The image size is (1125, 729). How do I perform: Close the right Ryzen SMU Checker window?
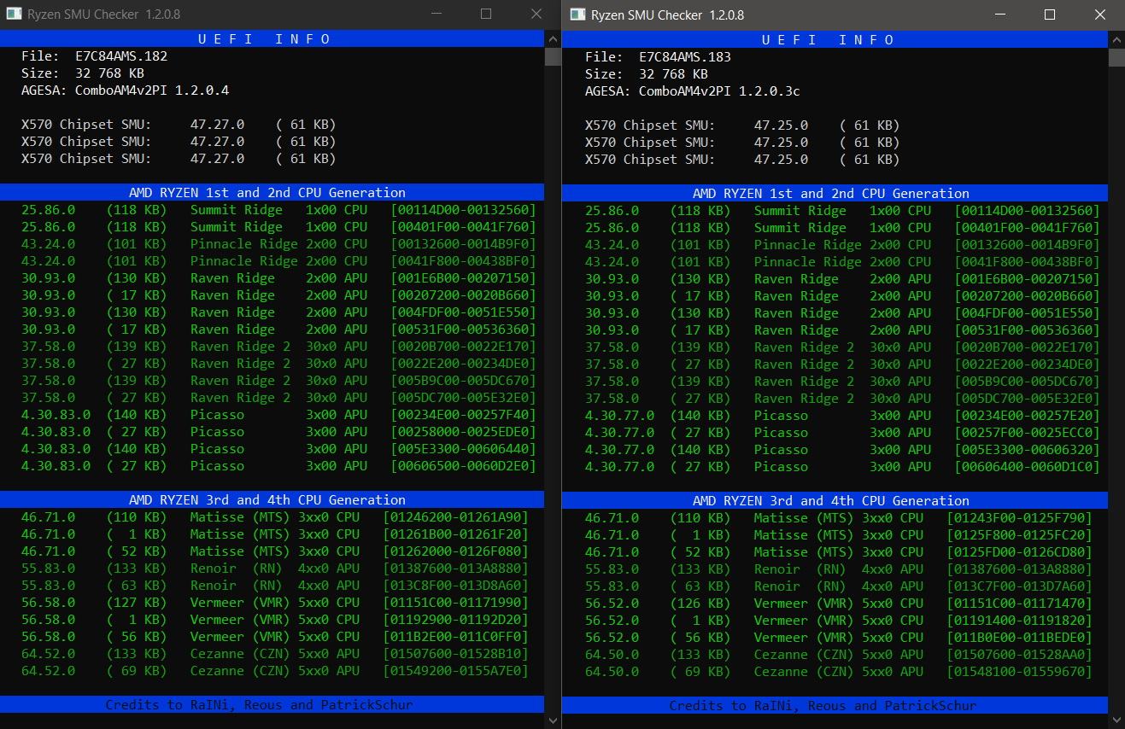[1100, 15]
